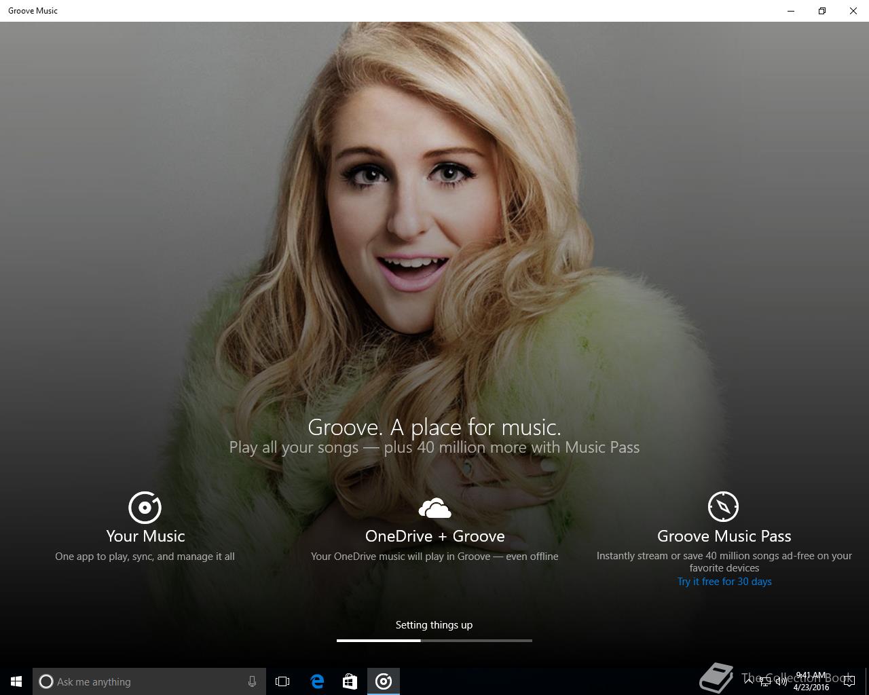Open the Windows Store taskbar icon
The width and height of the screenshot is (869, 695).
point(350,681)
